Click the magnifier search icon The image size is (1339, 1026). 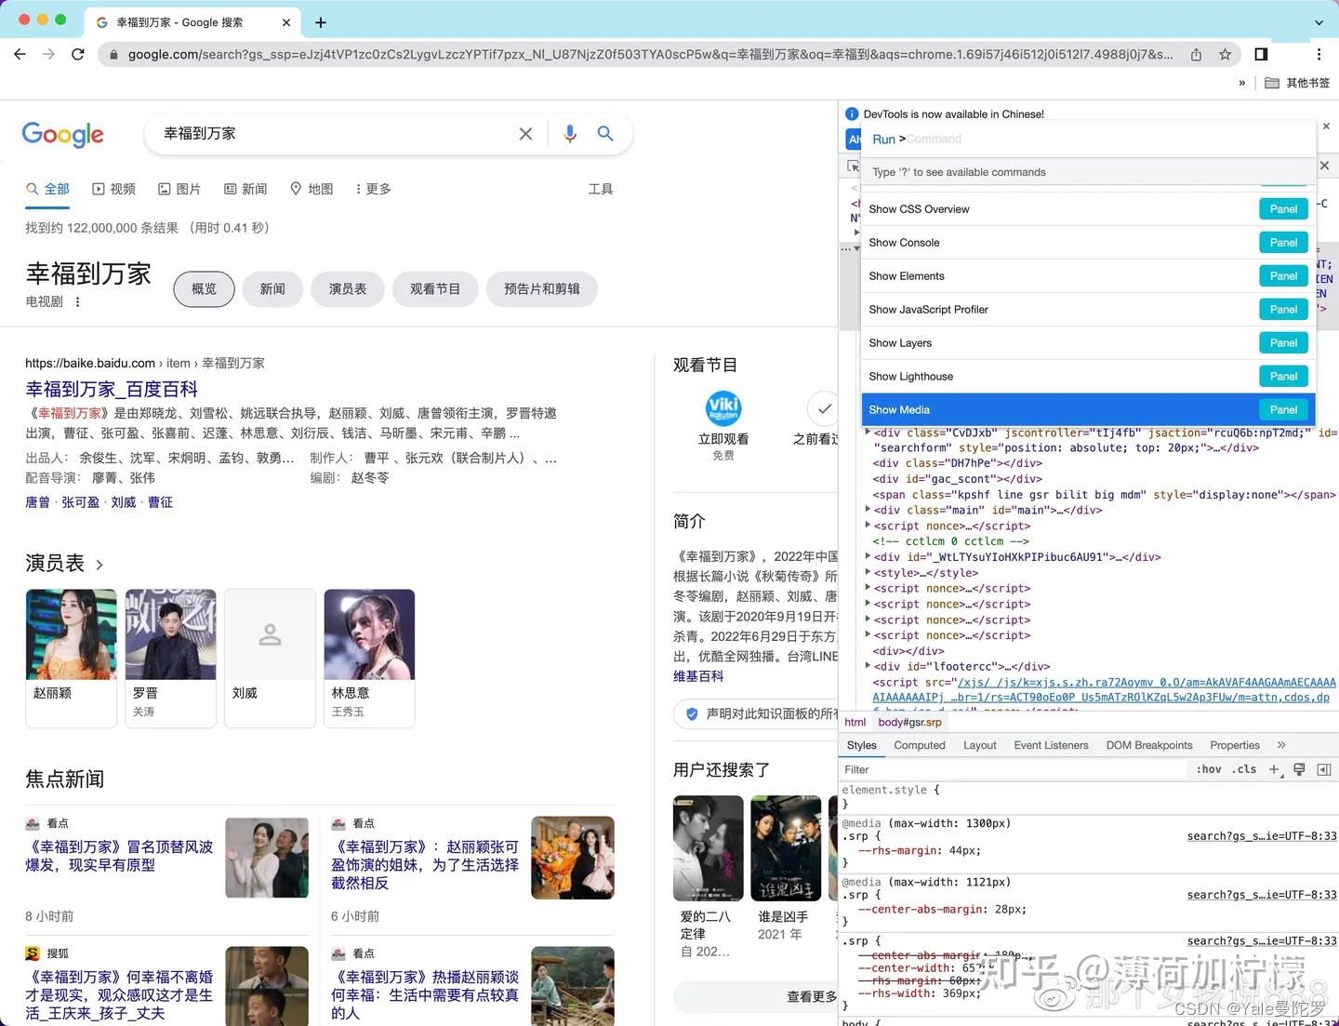tap(605, 134)
